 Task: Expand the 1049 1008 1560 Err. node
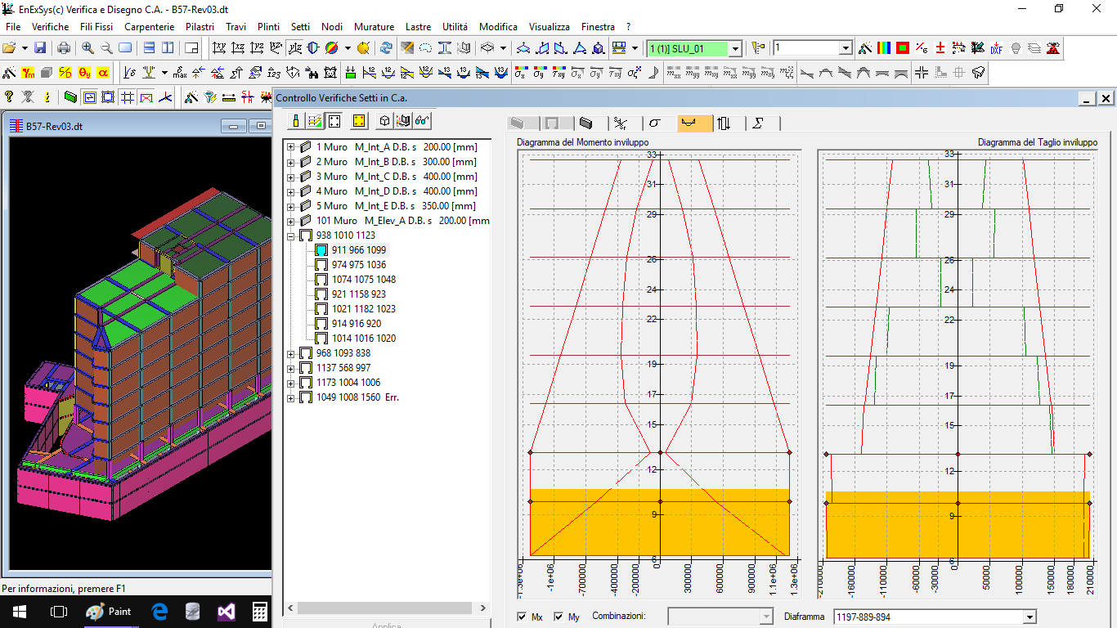pos(290,397)
